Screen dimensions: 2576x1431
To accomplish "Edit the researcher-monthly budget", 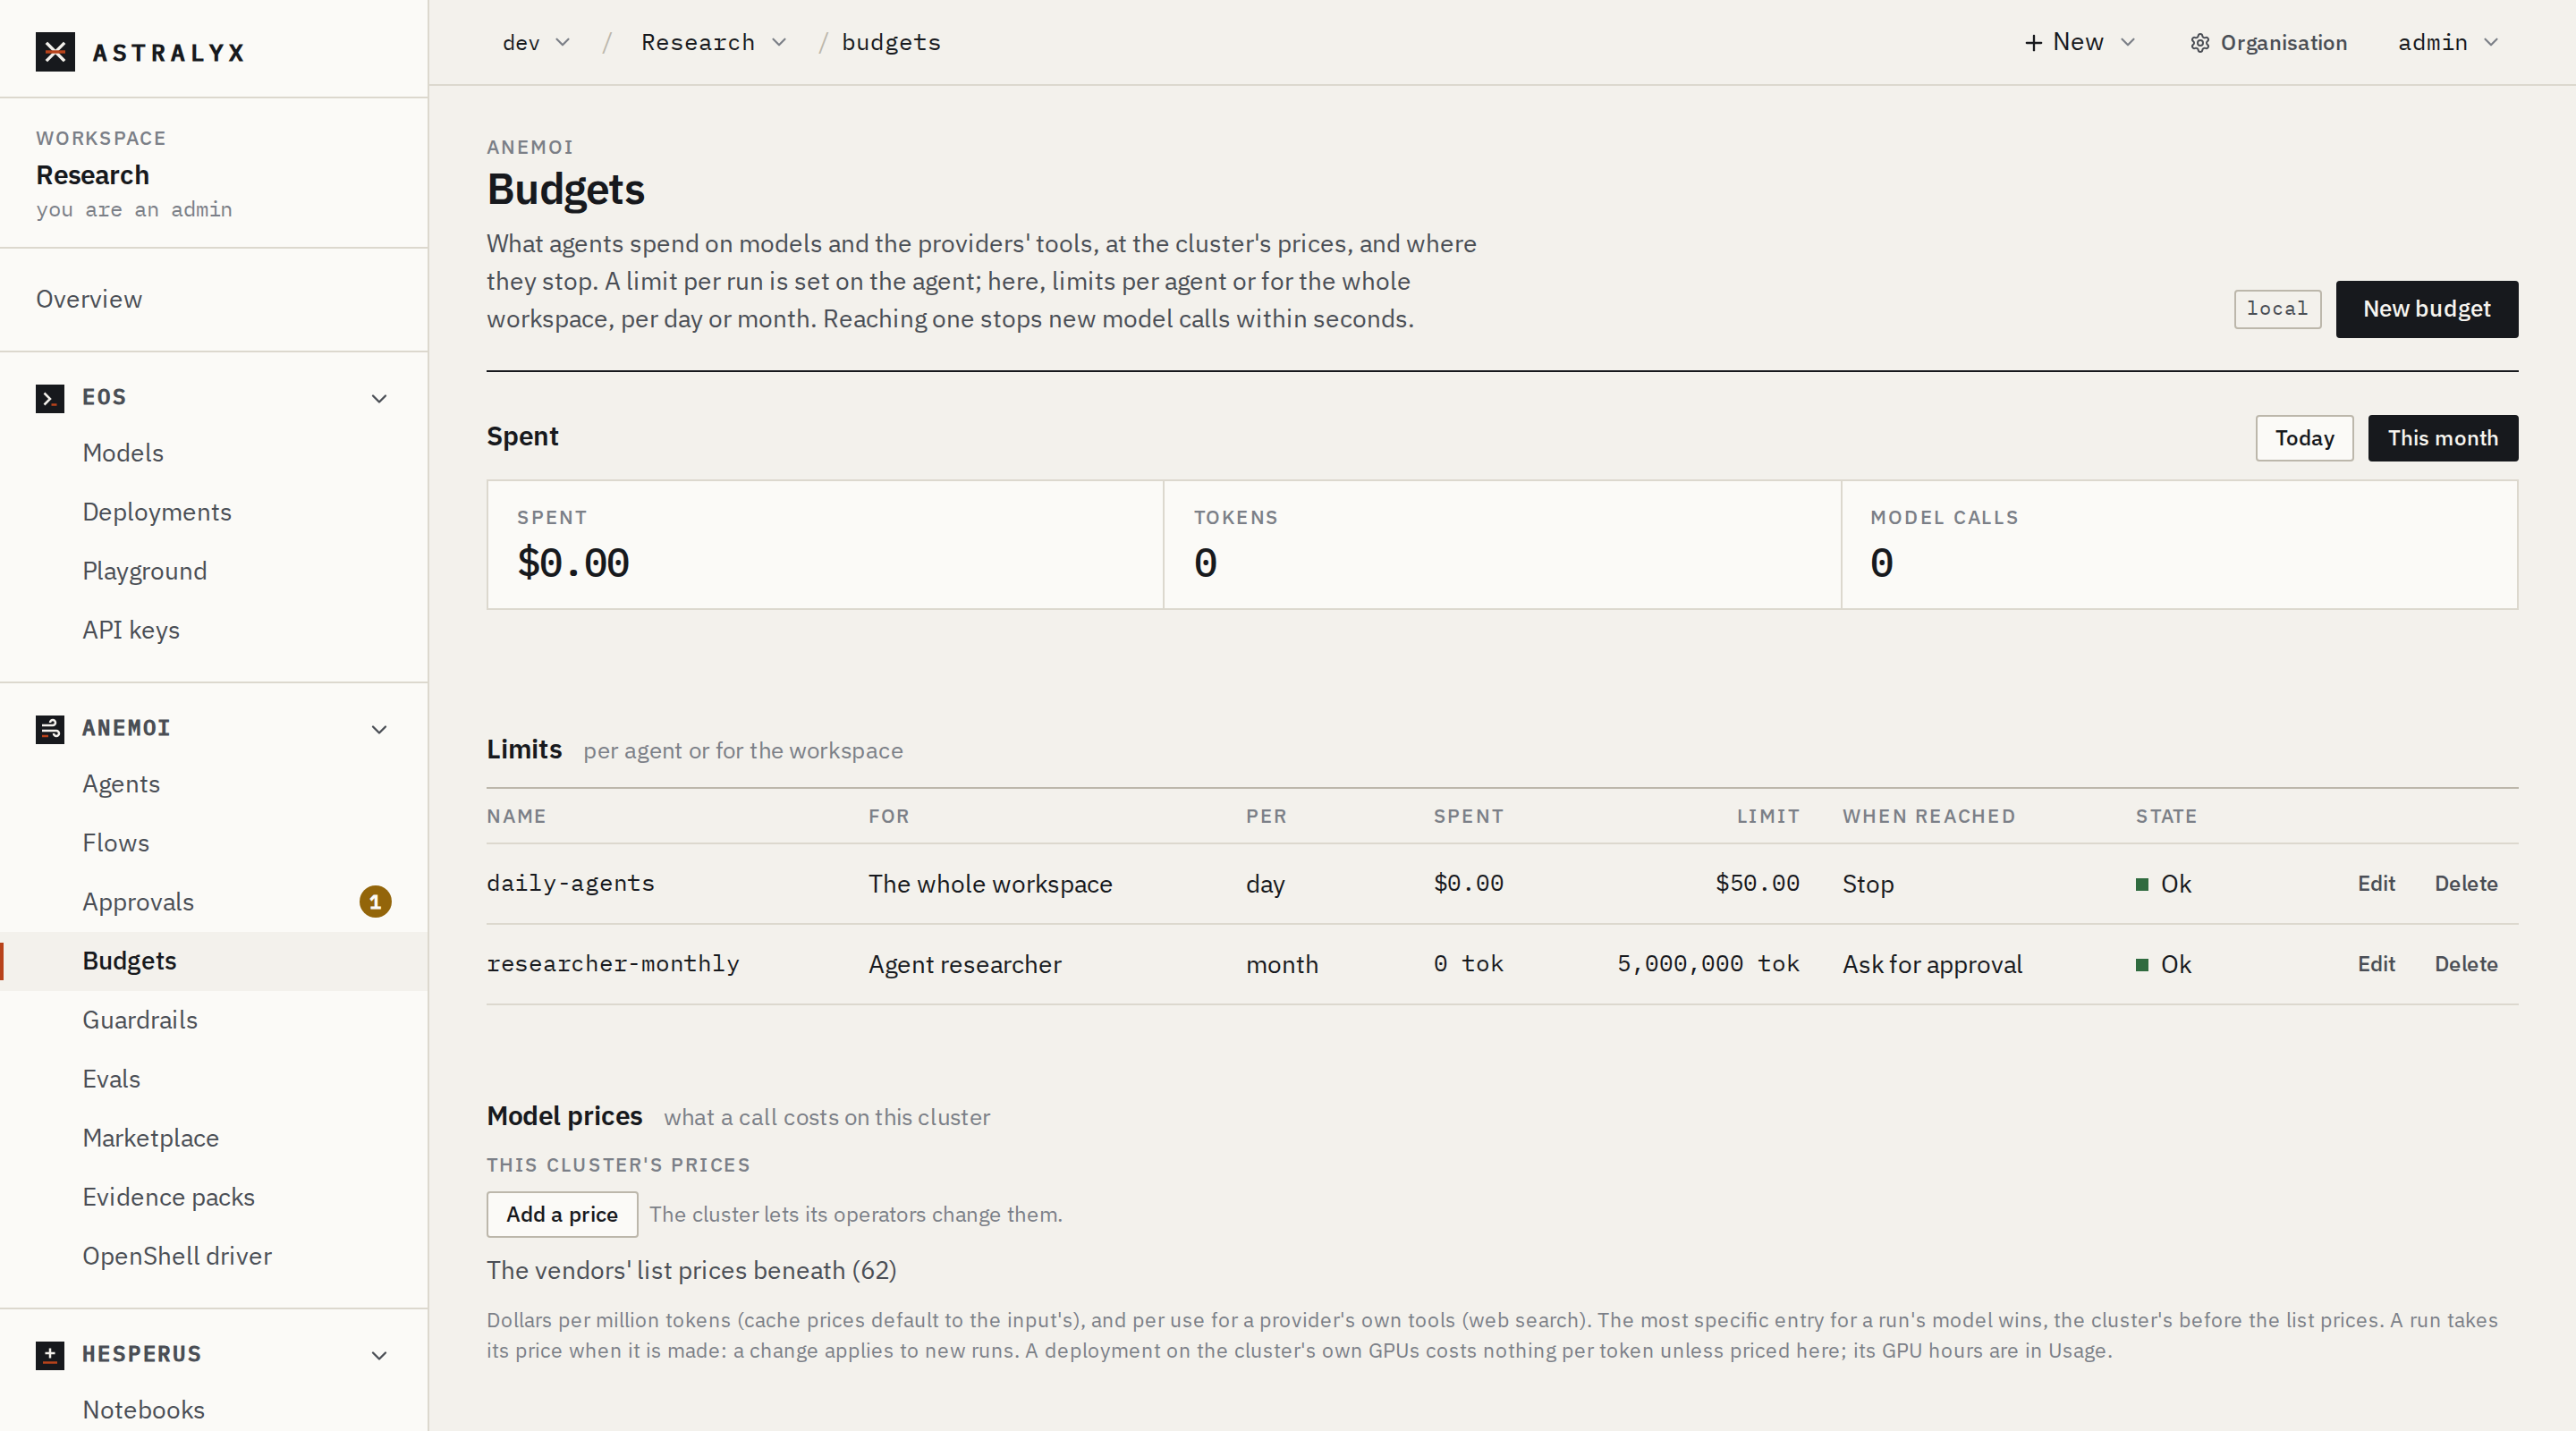I will 2376,964.
